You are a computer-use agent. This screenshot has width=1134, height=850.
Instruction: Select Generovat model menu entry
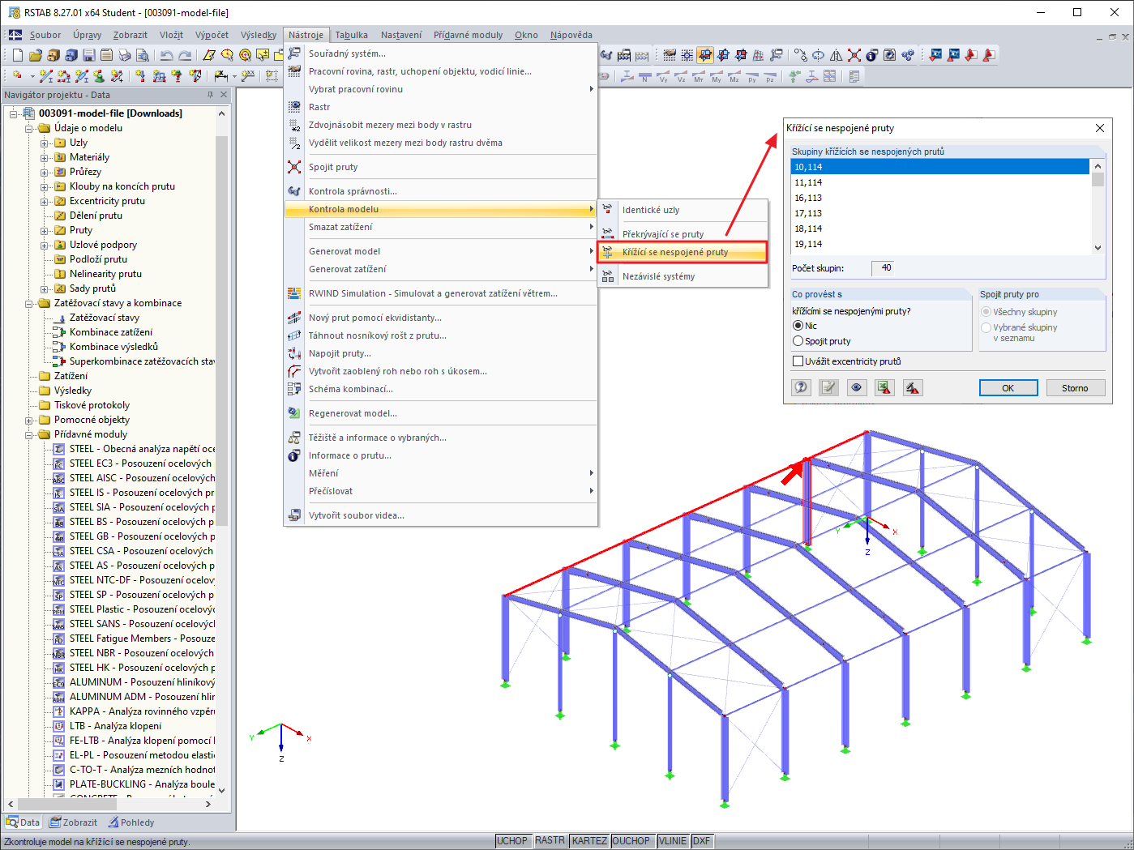(441, 251)
